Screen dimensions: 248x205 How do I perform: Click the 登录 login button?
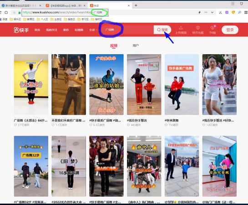pos(230,30)
